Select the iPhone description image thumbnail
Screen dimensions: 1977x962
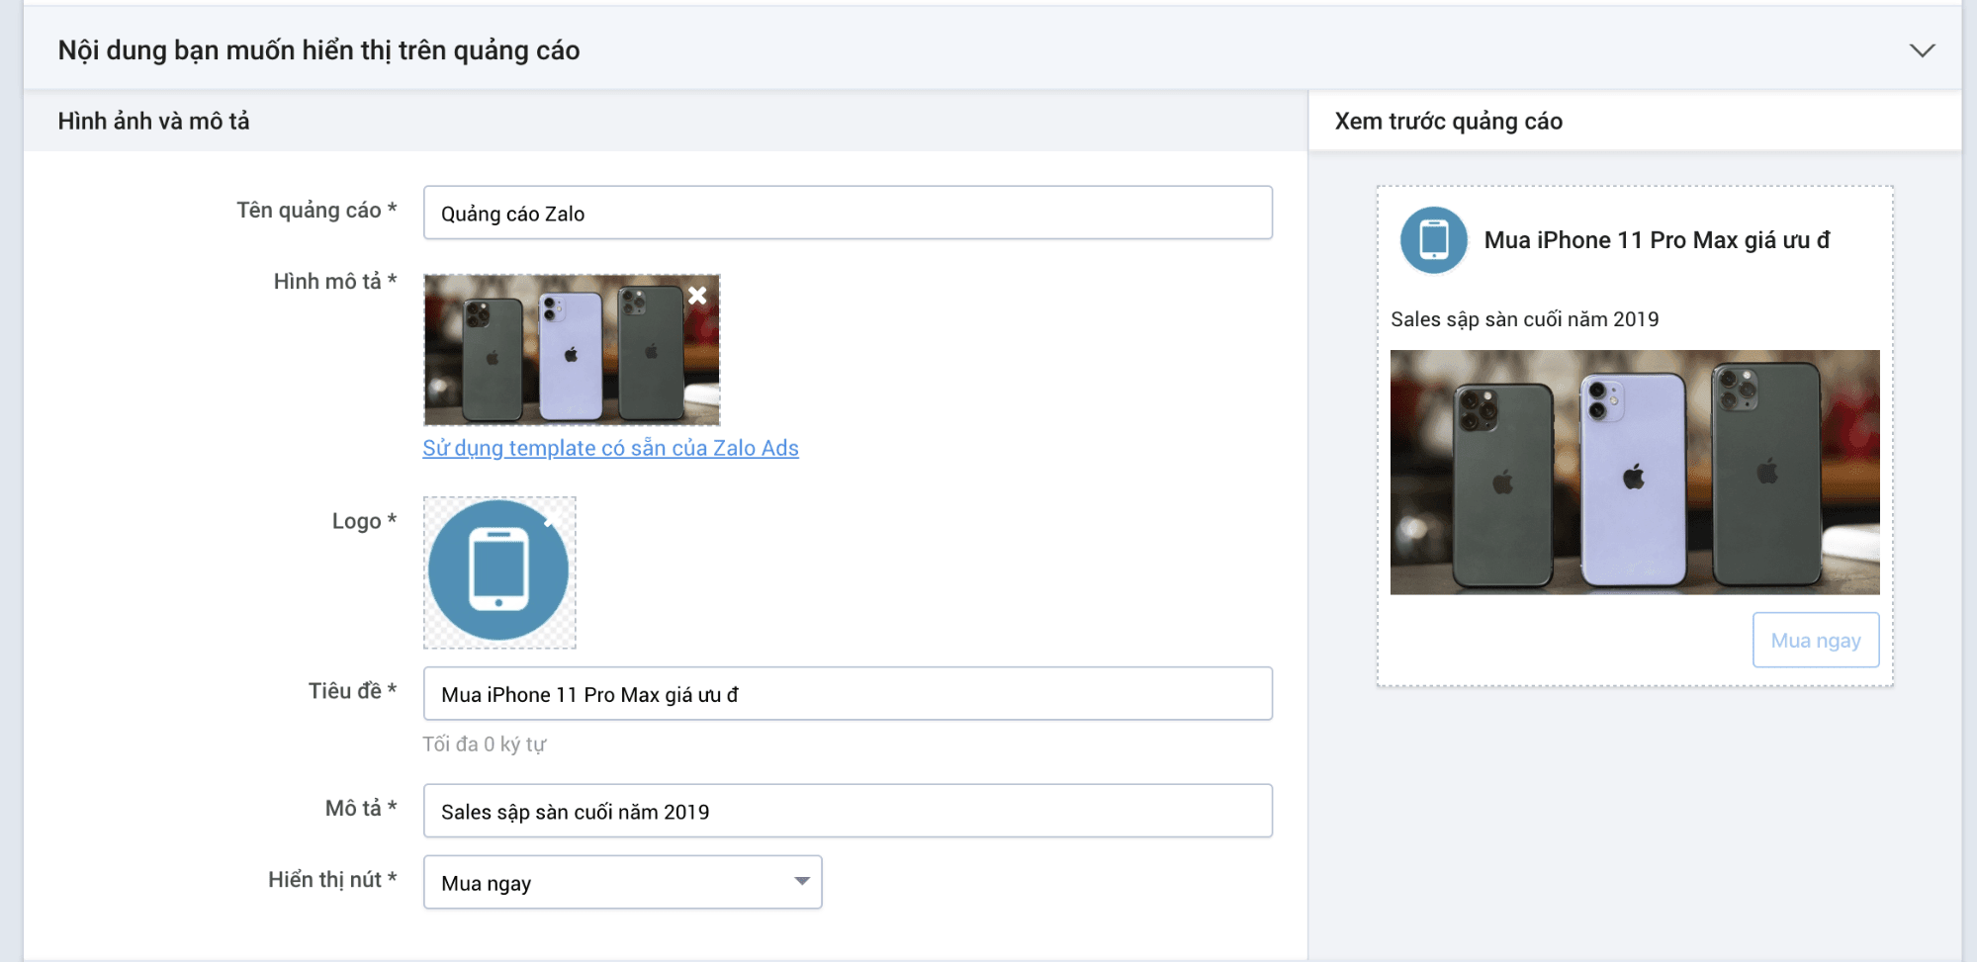[x=572, y=350]
